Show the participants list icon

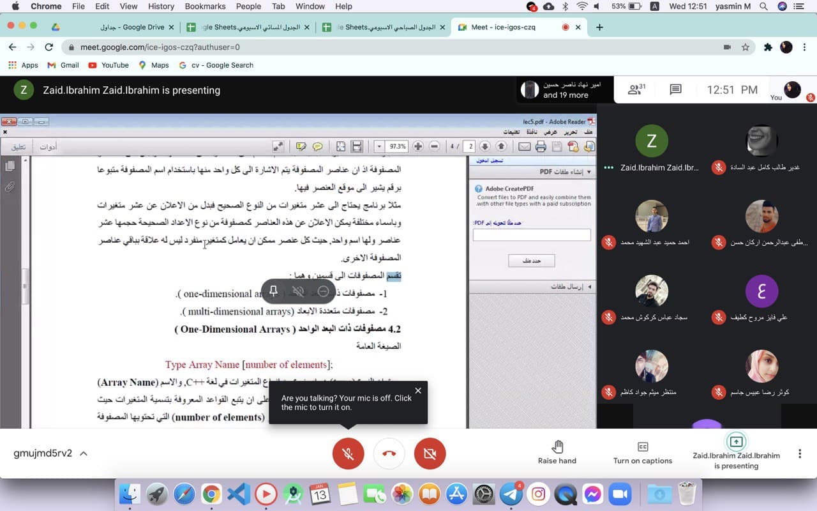(x=636, y=90)
